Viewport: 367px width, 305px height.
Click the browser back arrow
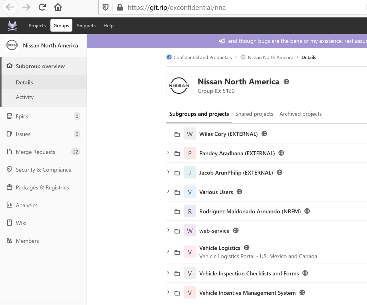tap(10, 7)
